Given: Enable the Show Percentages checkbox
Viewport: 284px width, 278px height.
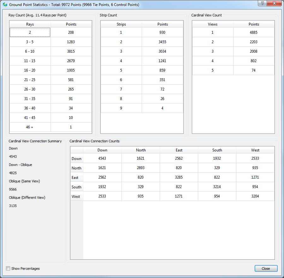Looking at the screenshot, I should 8,269.
